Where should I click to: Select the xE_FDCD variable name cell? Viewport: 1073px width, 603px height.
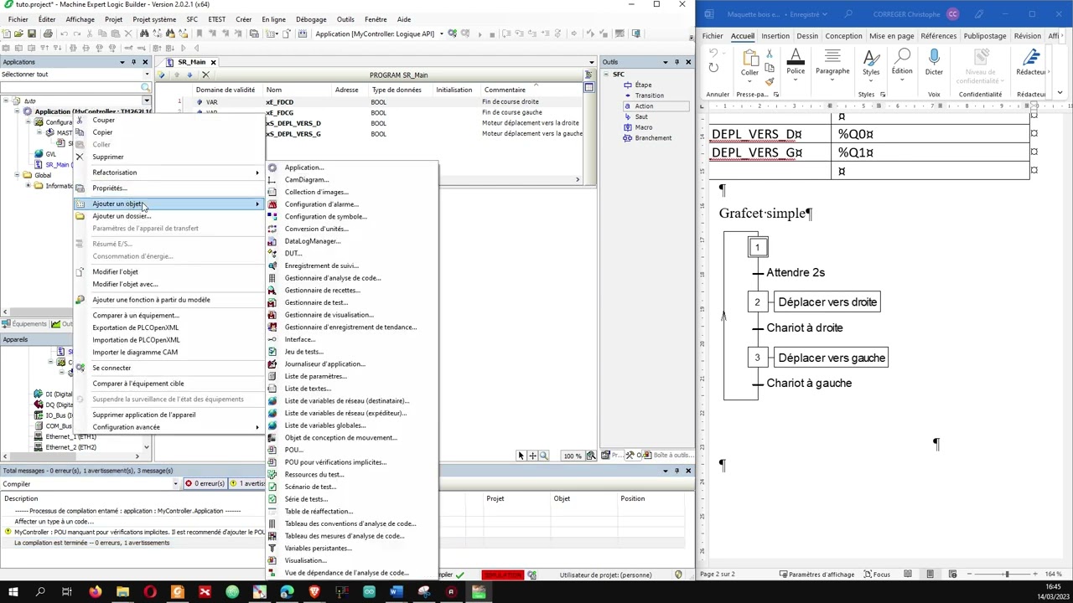point(280,102)
